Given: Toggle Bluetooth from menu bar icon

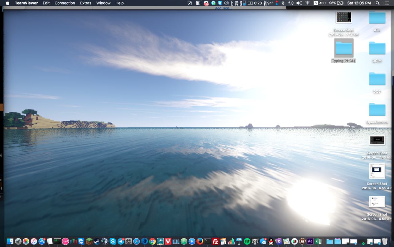Looking at the screenshot, I should pos(283,3).
